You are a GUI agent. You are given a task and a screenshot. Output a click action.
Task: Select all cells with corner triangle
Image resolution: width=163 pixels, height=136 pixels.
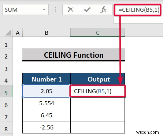click(x=8, y=33)
